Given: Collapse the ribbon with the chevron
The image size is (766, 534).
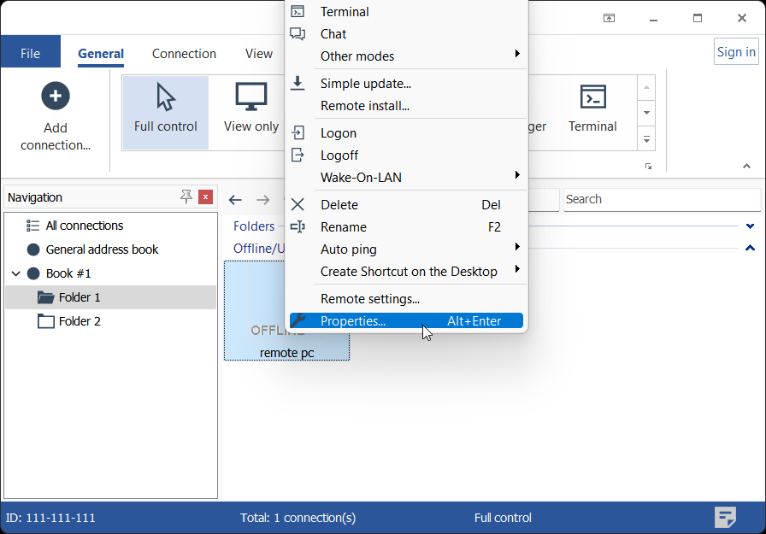Looking at the screenshot, I should coord(746,166).
